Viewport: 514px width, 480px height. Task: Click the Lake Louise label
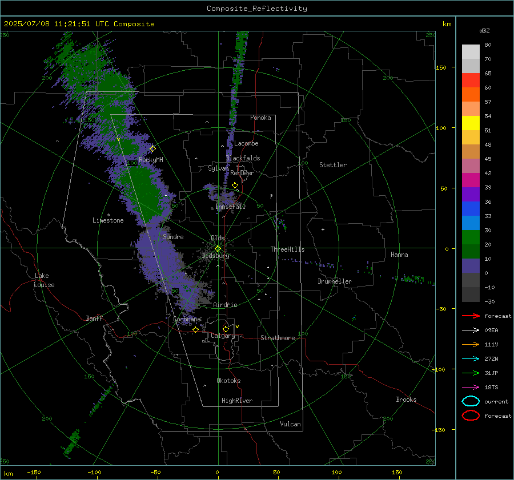(44, 280)
